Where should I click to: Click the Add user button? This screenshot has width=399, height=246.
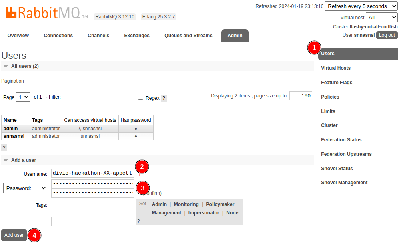coord(14,235)
